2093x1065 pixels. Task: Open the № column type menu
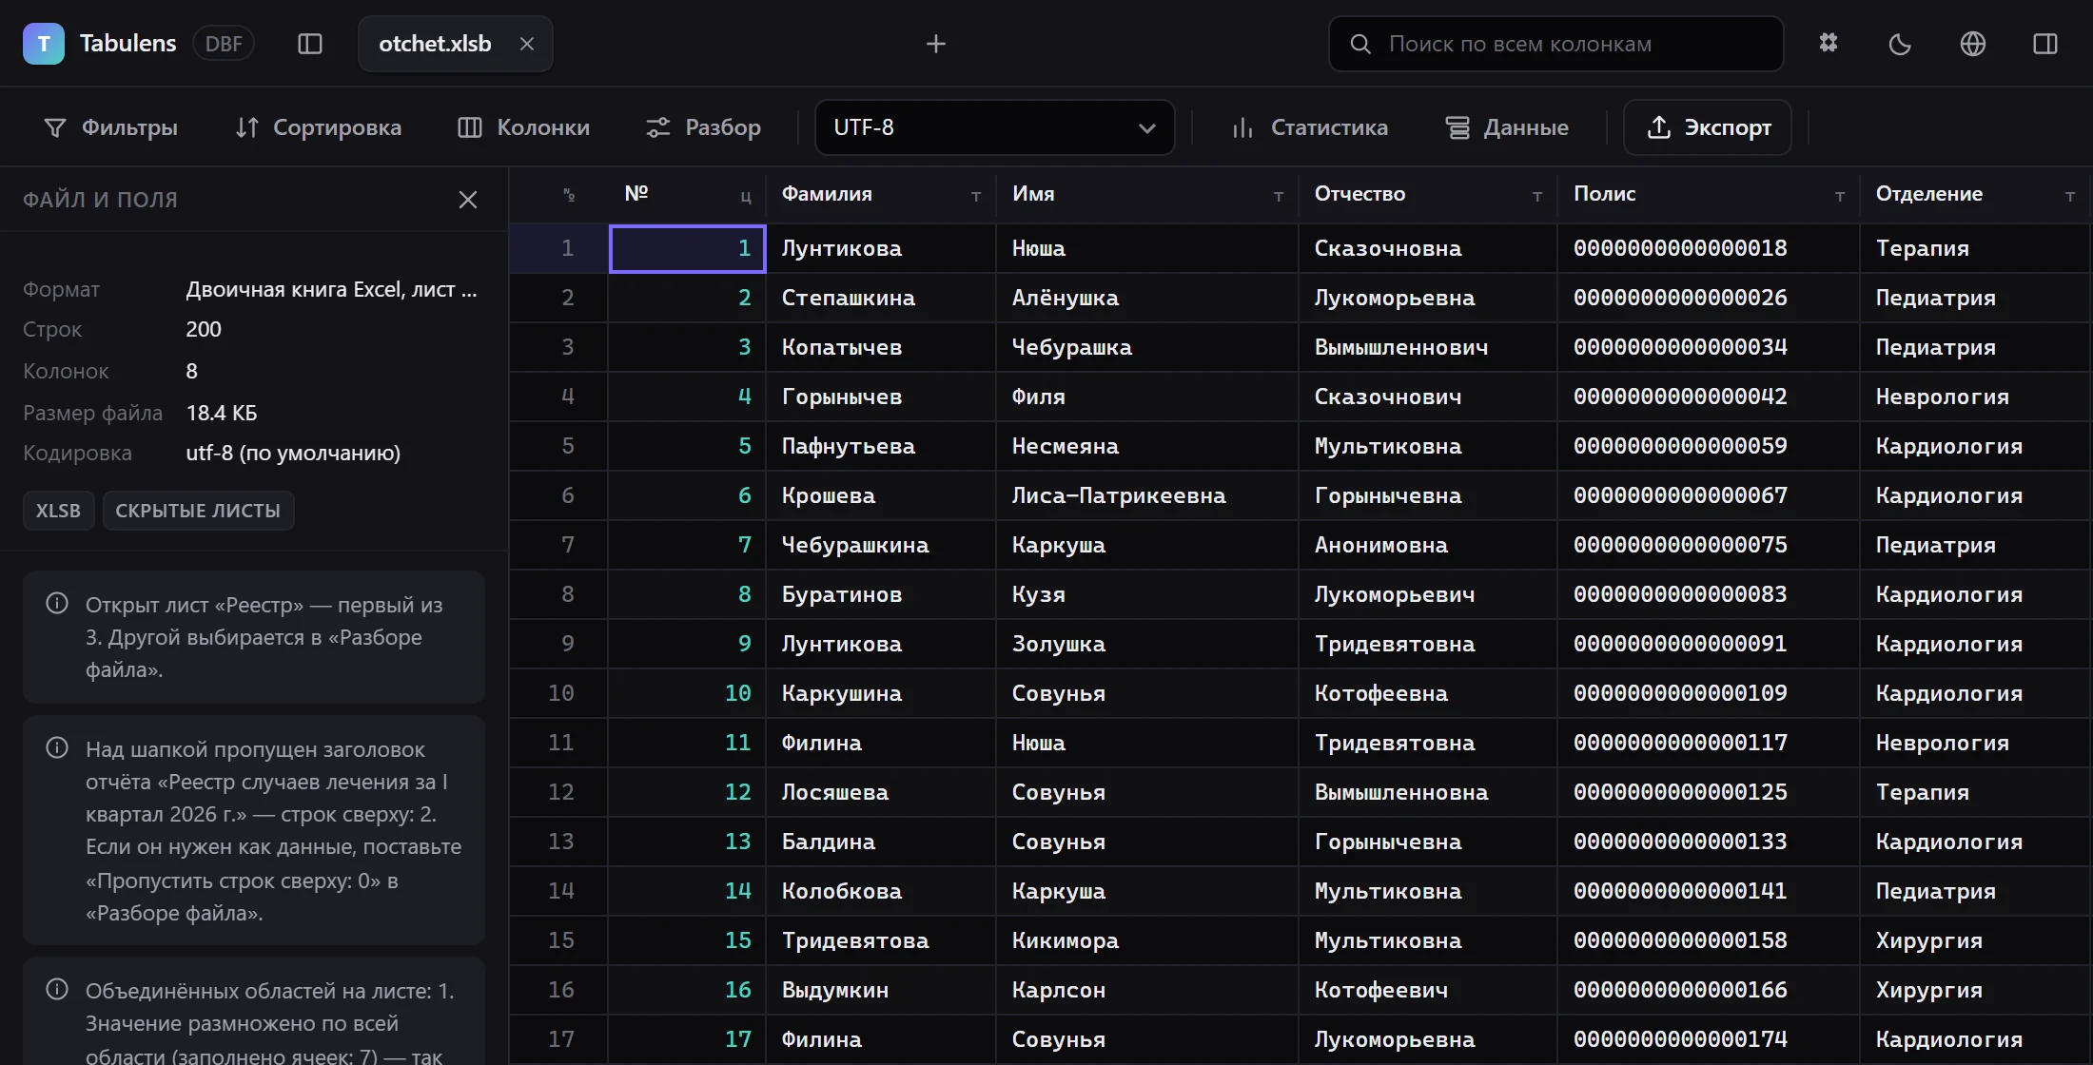(746, 196)
